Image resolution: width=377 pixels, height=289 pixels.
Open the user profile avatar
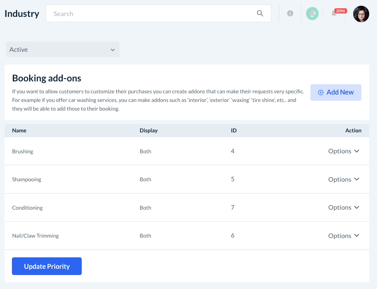click(x=361, y=14)
